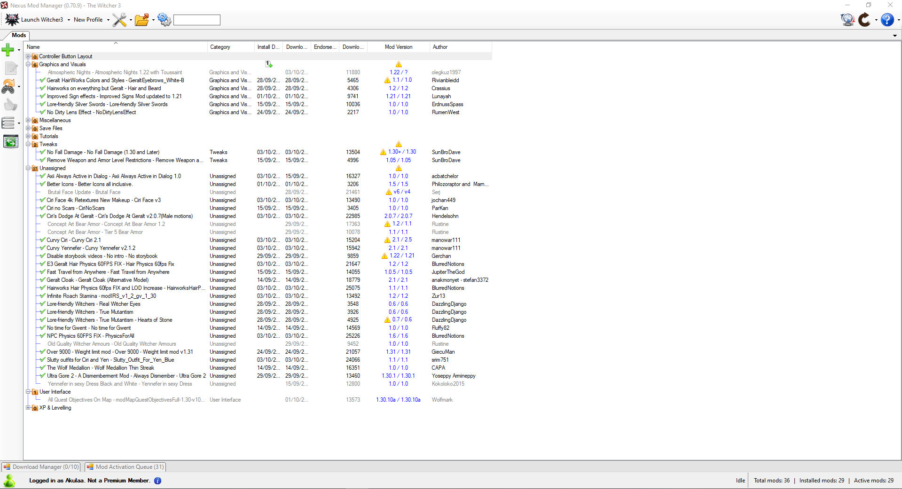Switch to the Mods tab
The width and height of the screenshot is (902, 489).
[x=19, y=35]
